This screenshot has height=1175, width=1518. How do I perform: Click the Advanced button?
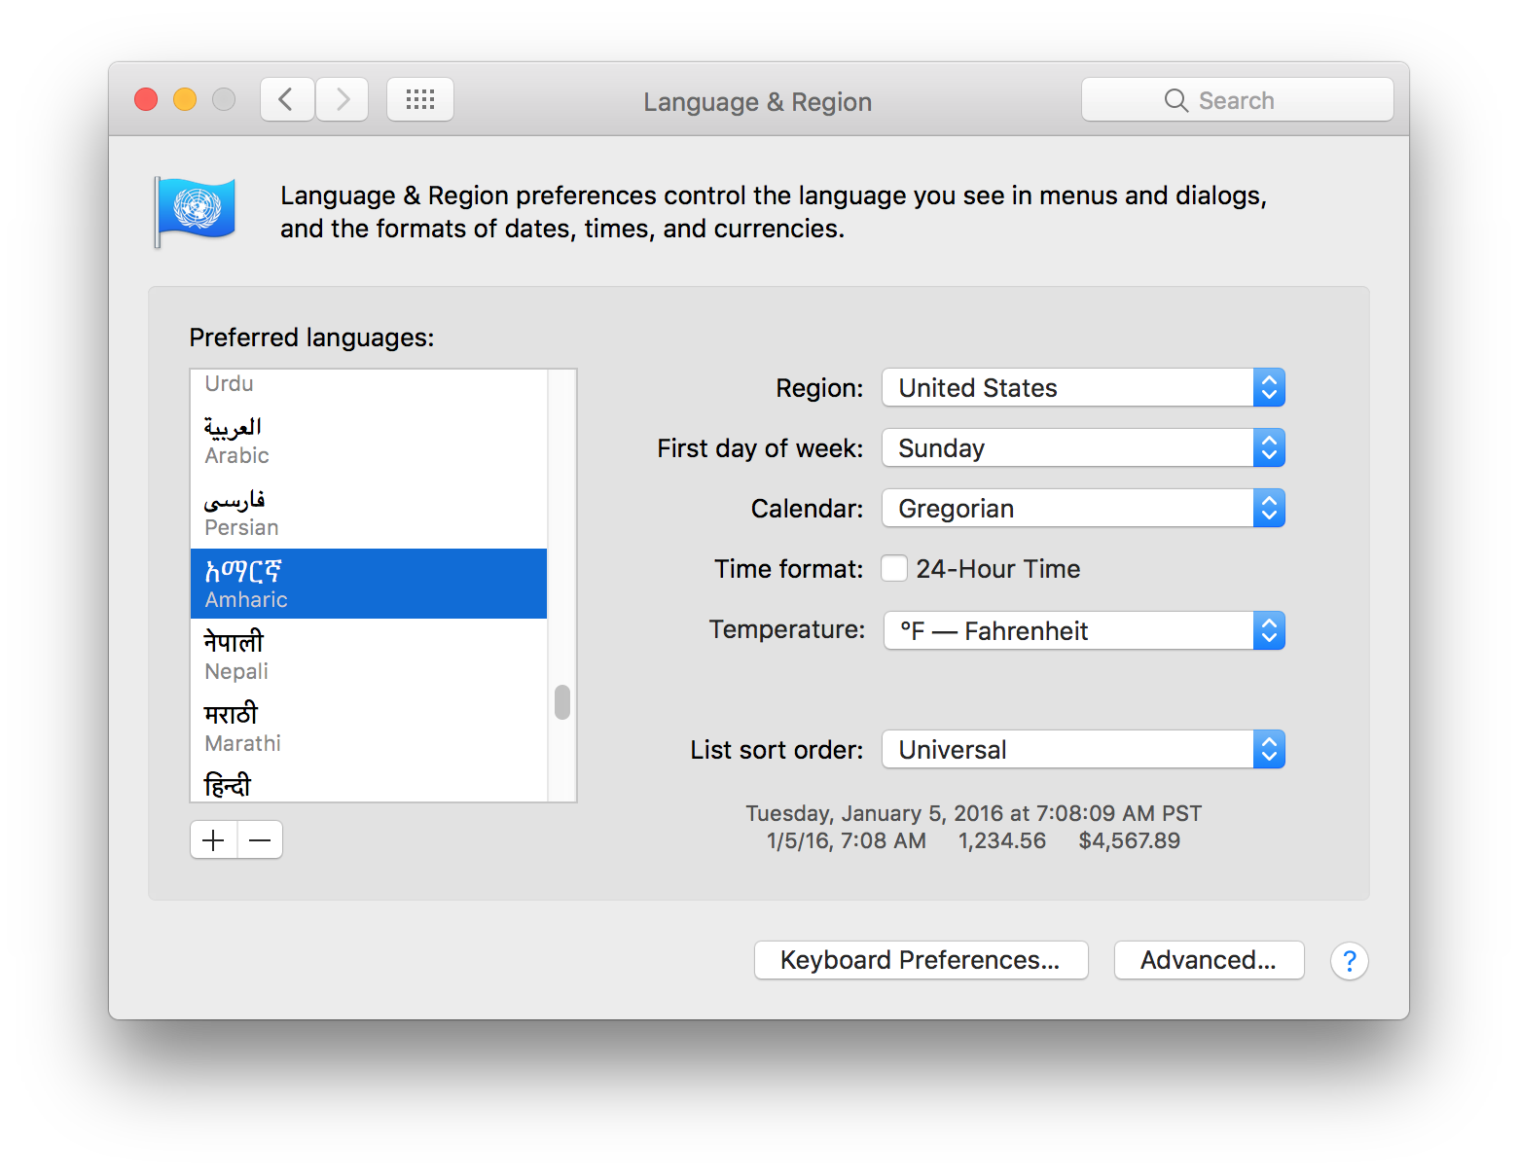[x=1209, y=960]
